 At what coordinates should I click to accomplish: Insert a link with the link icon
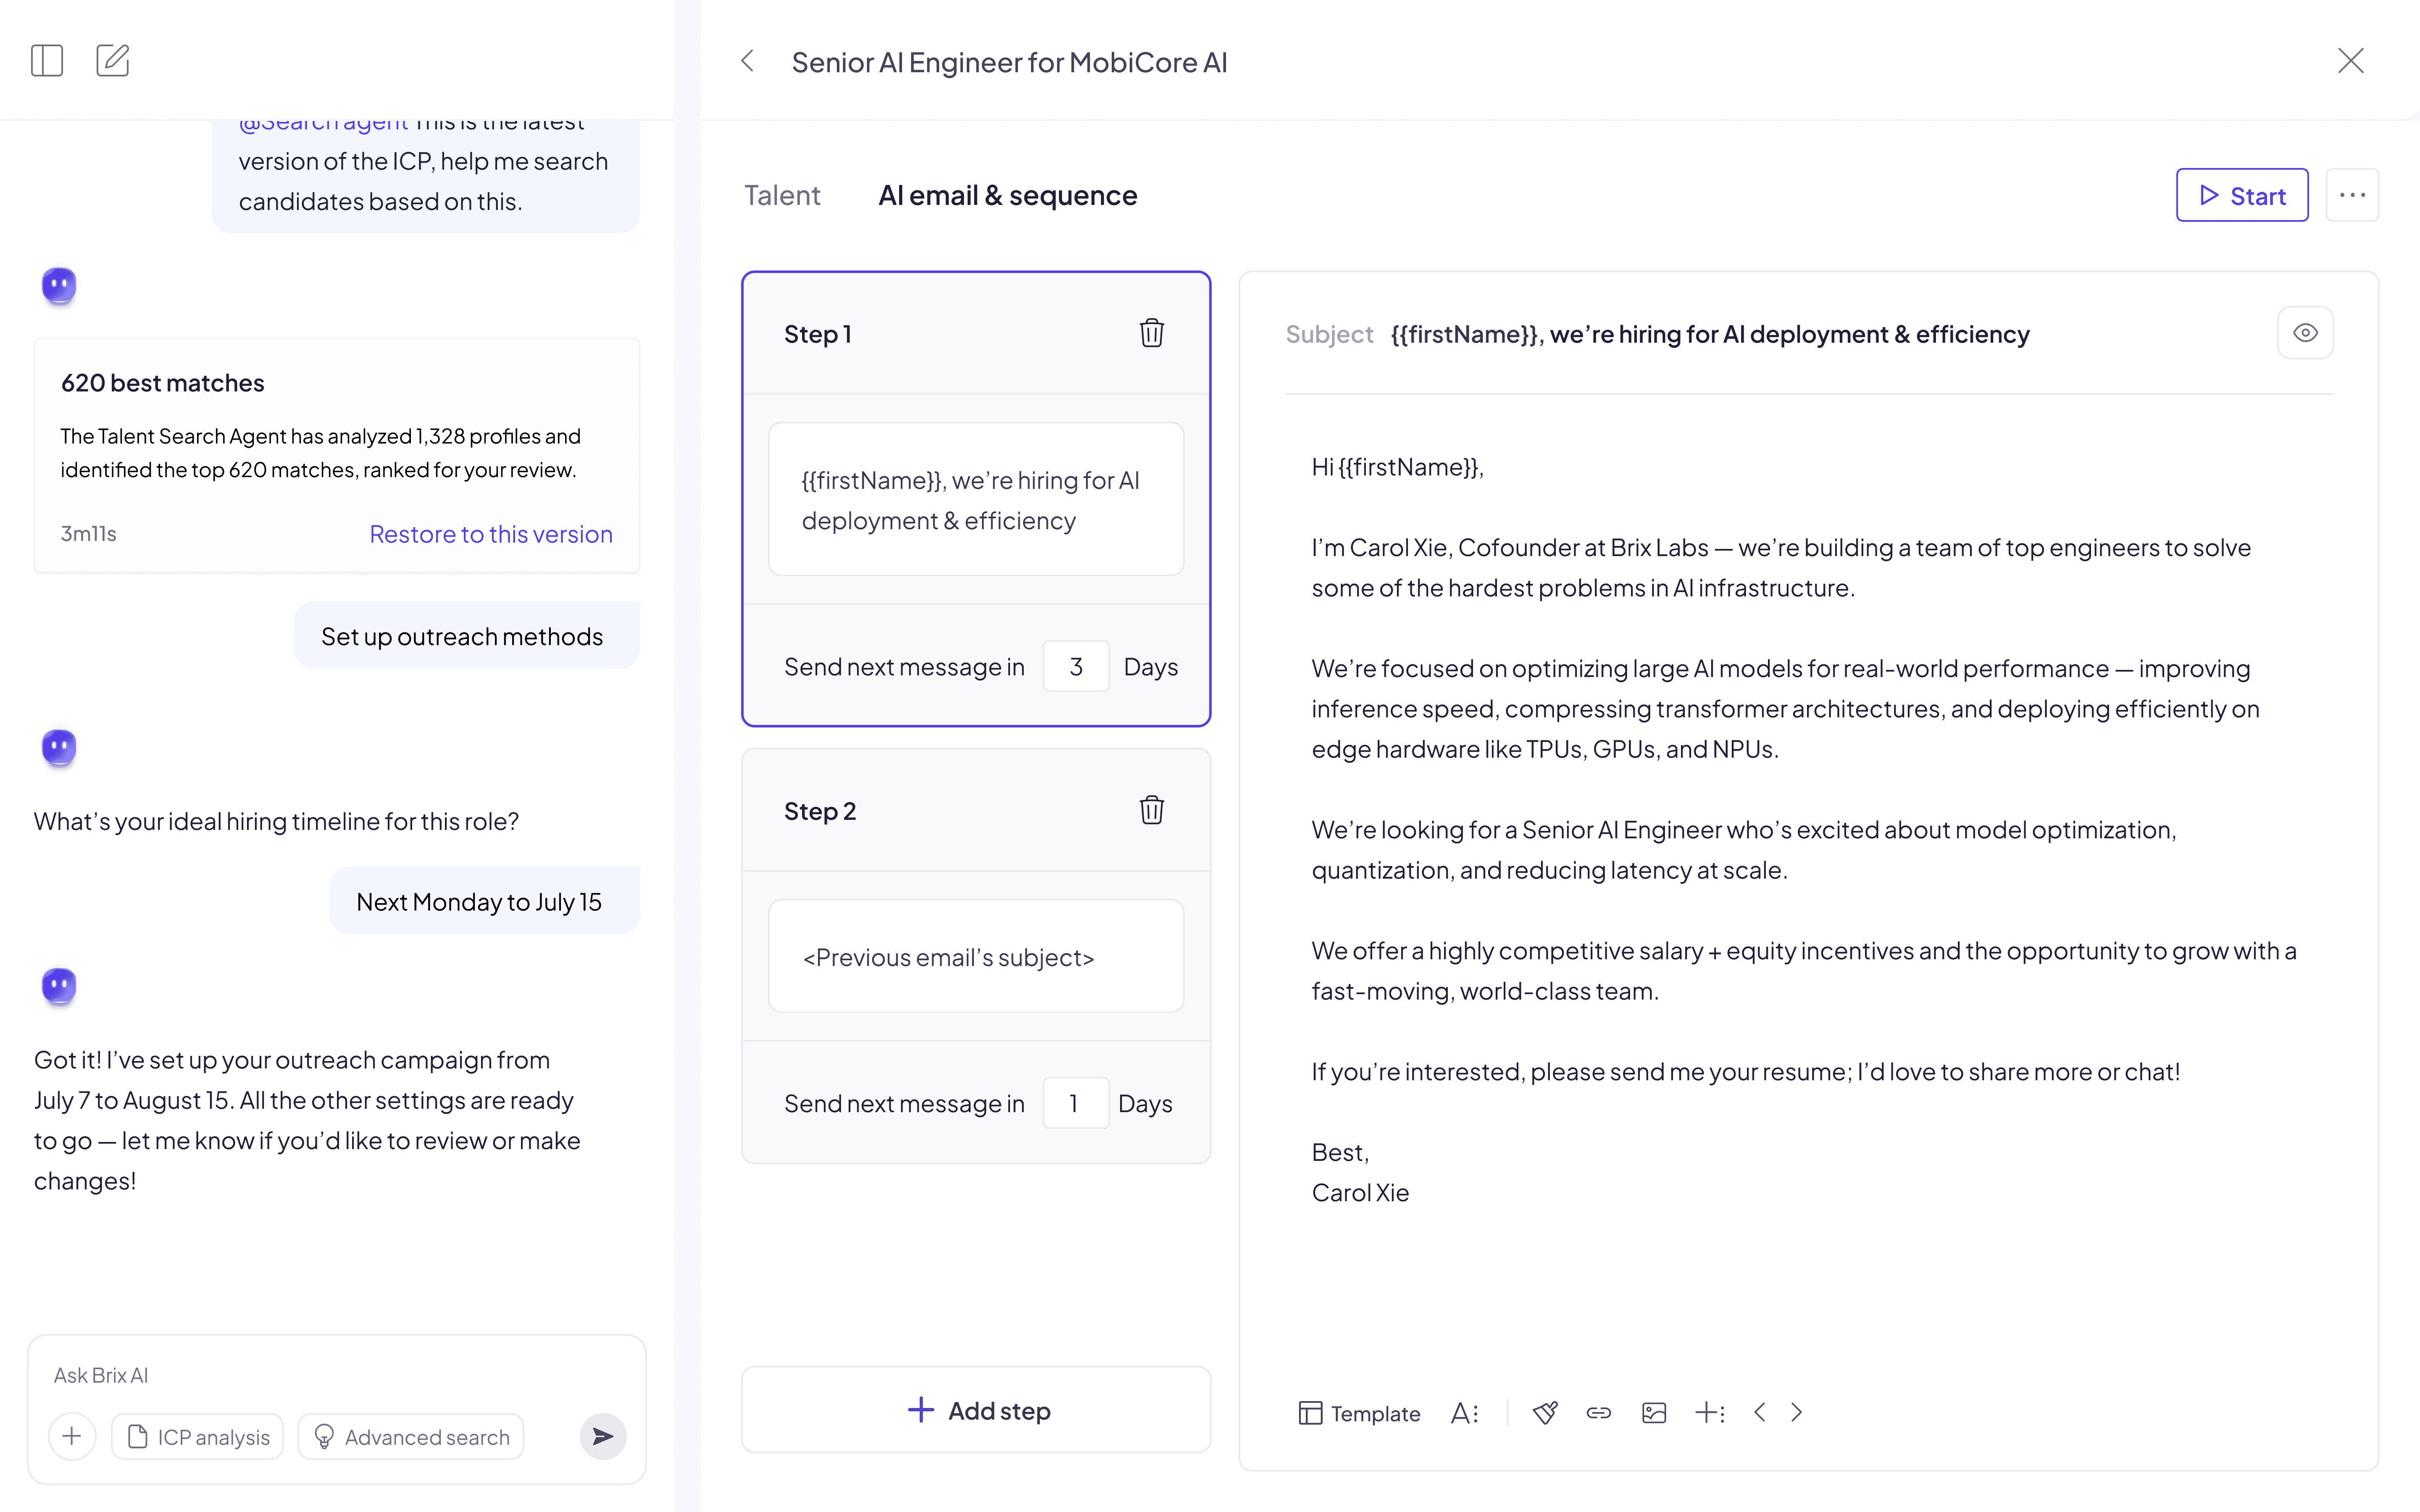pyautogui.click(x=1598, y=1412)
